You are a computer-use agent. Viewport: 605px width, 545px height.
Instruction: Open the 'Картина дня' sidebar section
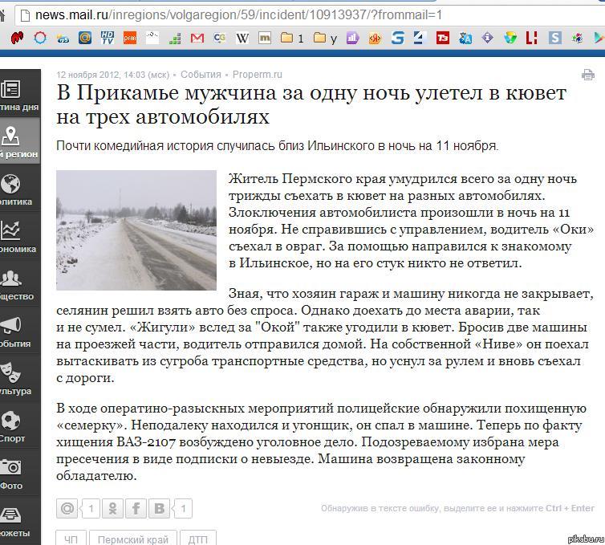[x=19, y=93]
